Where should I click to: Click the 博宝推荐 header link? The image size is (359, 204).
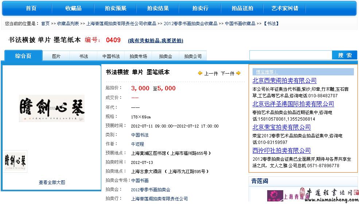pyautogui.click(x=267, y=72)
